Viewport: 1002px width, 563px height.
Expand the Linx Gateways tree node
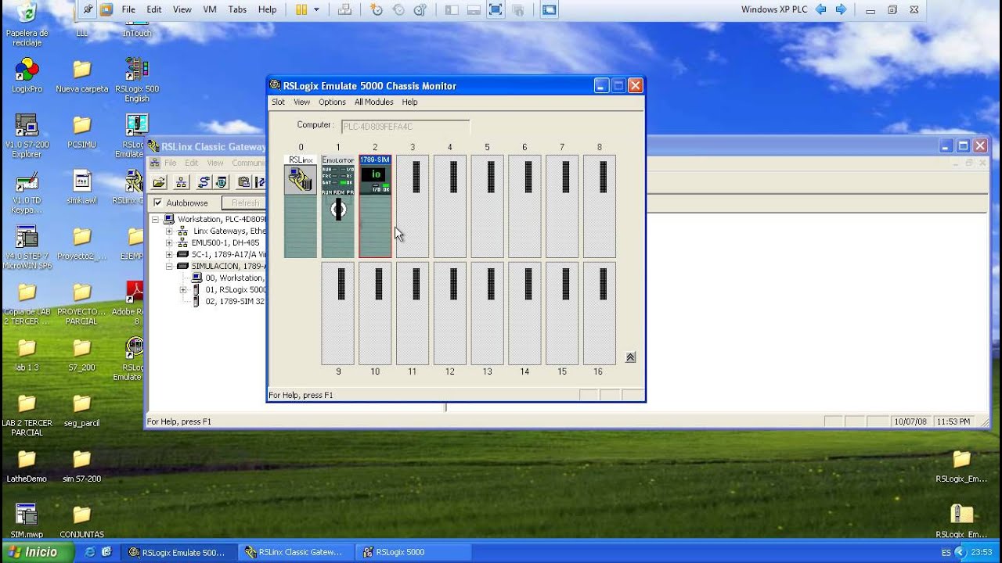168,231
